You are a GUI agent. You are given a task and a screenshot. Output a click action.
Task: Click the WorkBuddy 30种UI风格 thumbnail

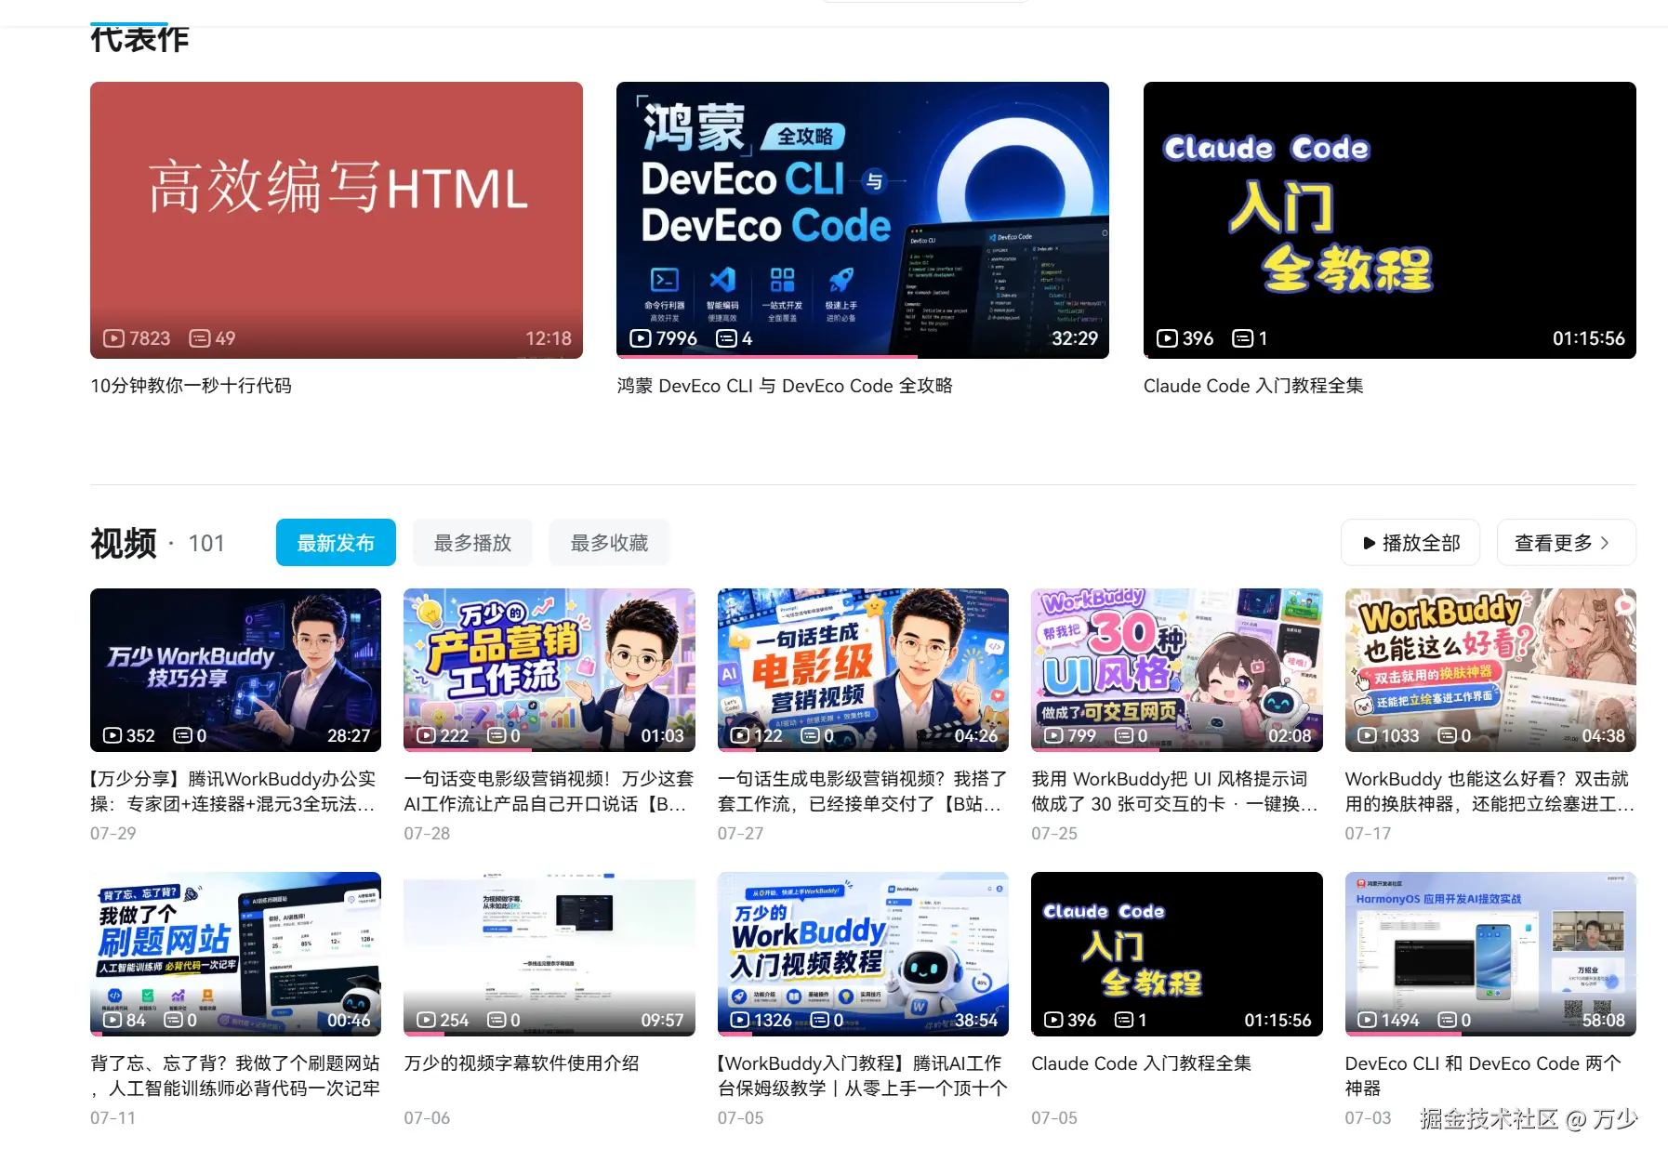(x=1177, y=670)
